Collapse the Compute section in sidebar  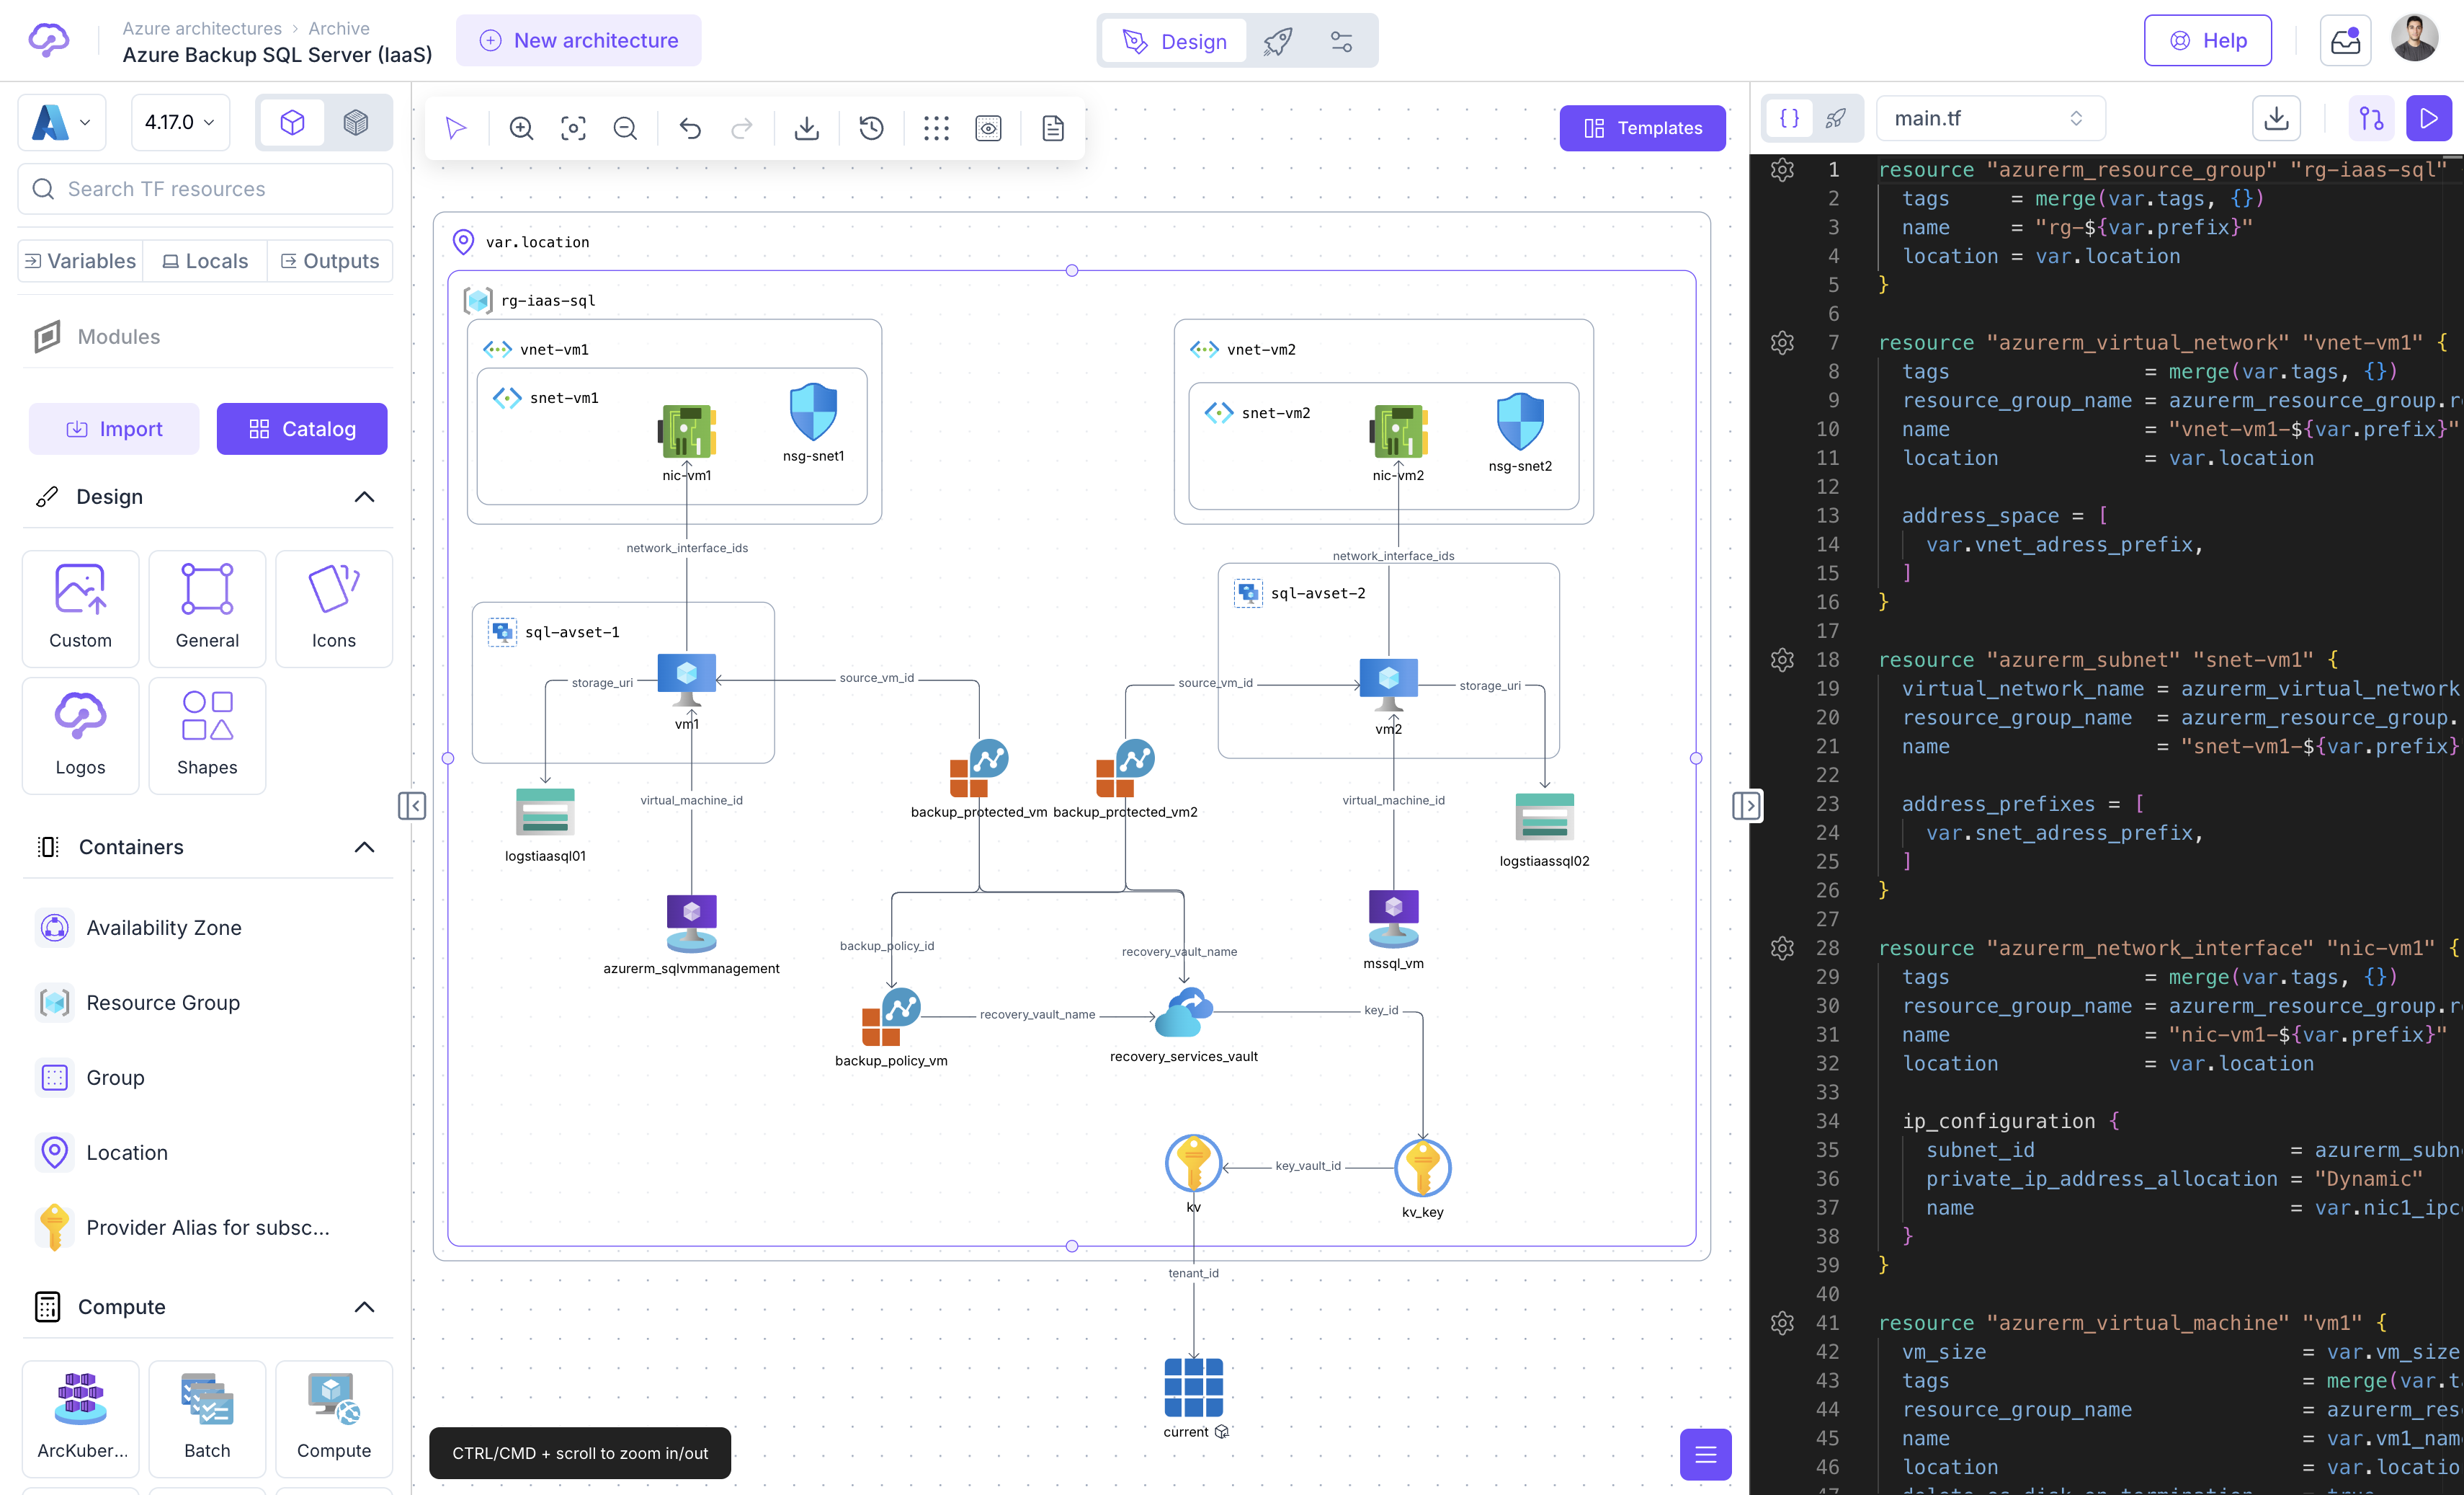point(365,1307)
